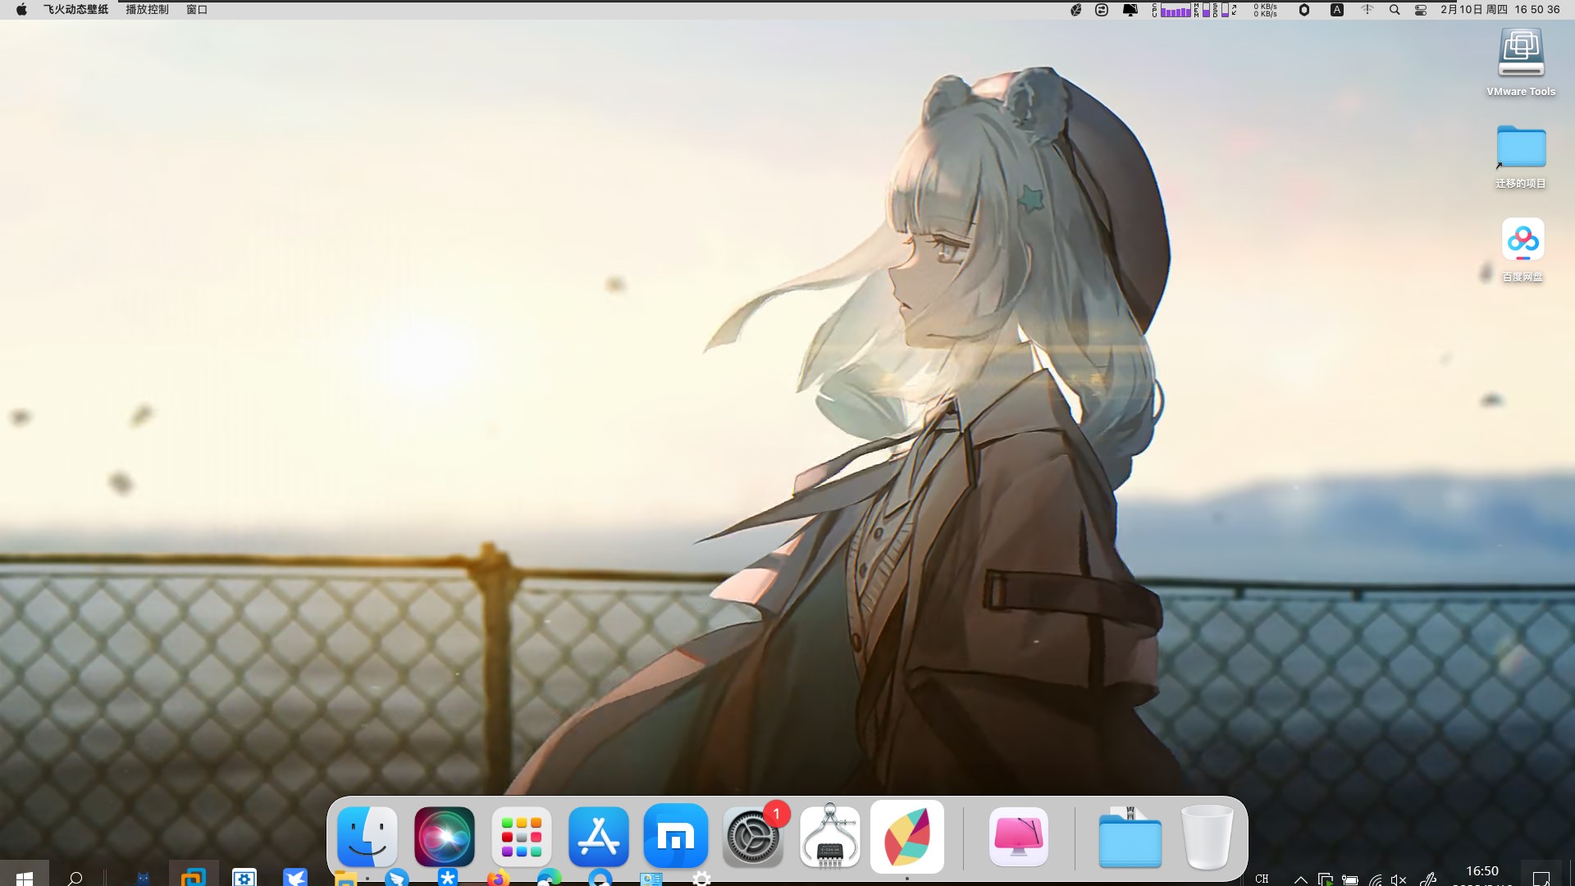Viewport: 1575px width, 886px height.
Task: Open the Trash in the dock
Action: coord(1207,837)
